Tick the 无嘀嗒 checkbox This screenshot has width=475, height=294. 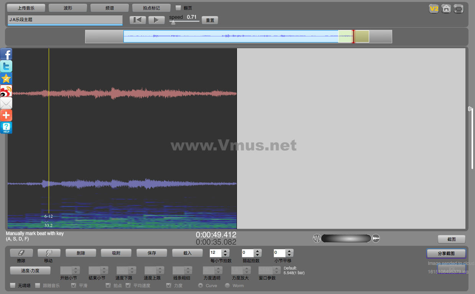tap(13, 286)
